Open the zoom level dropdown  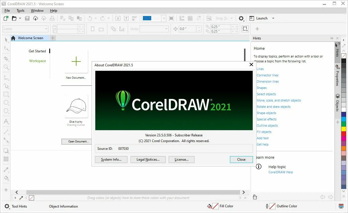(164, 18)
